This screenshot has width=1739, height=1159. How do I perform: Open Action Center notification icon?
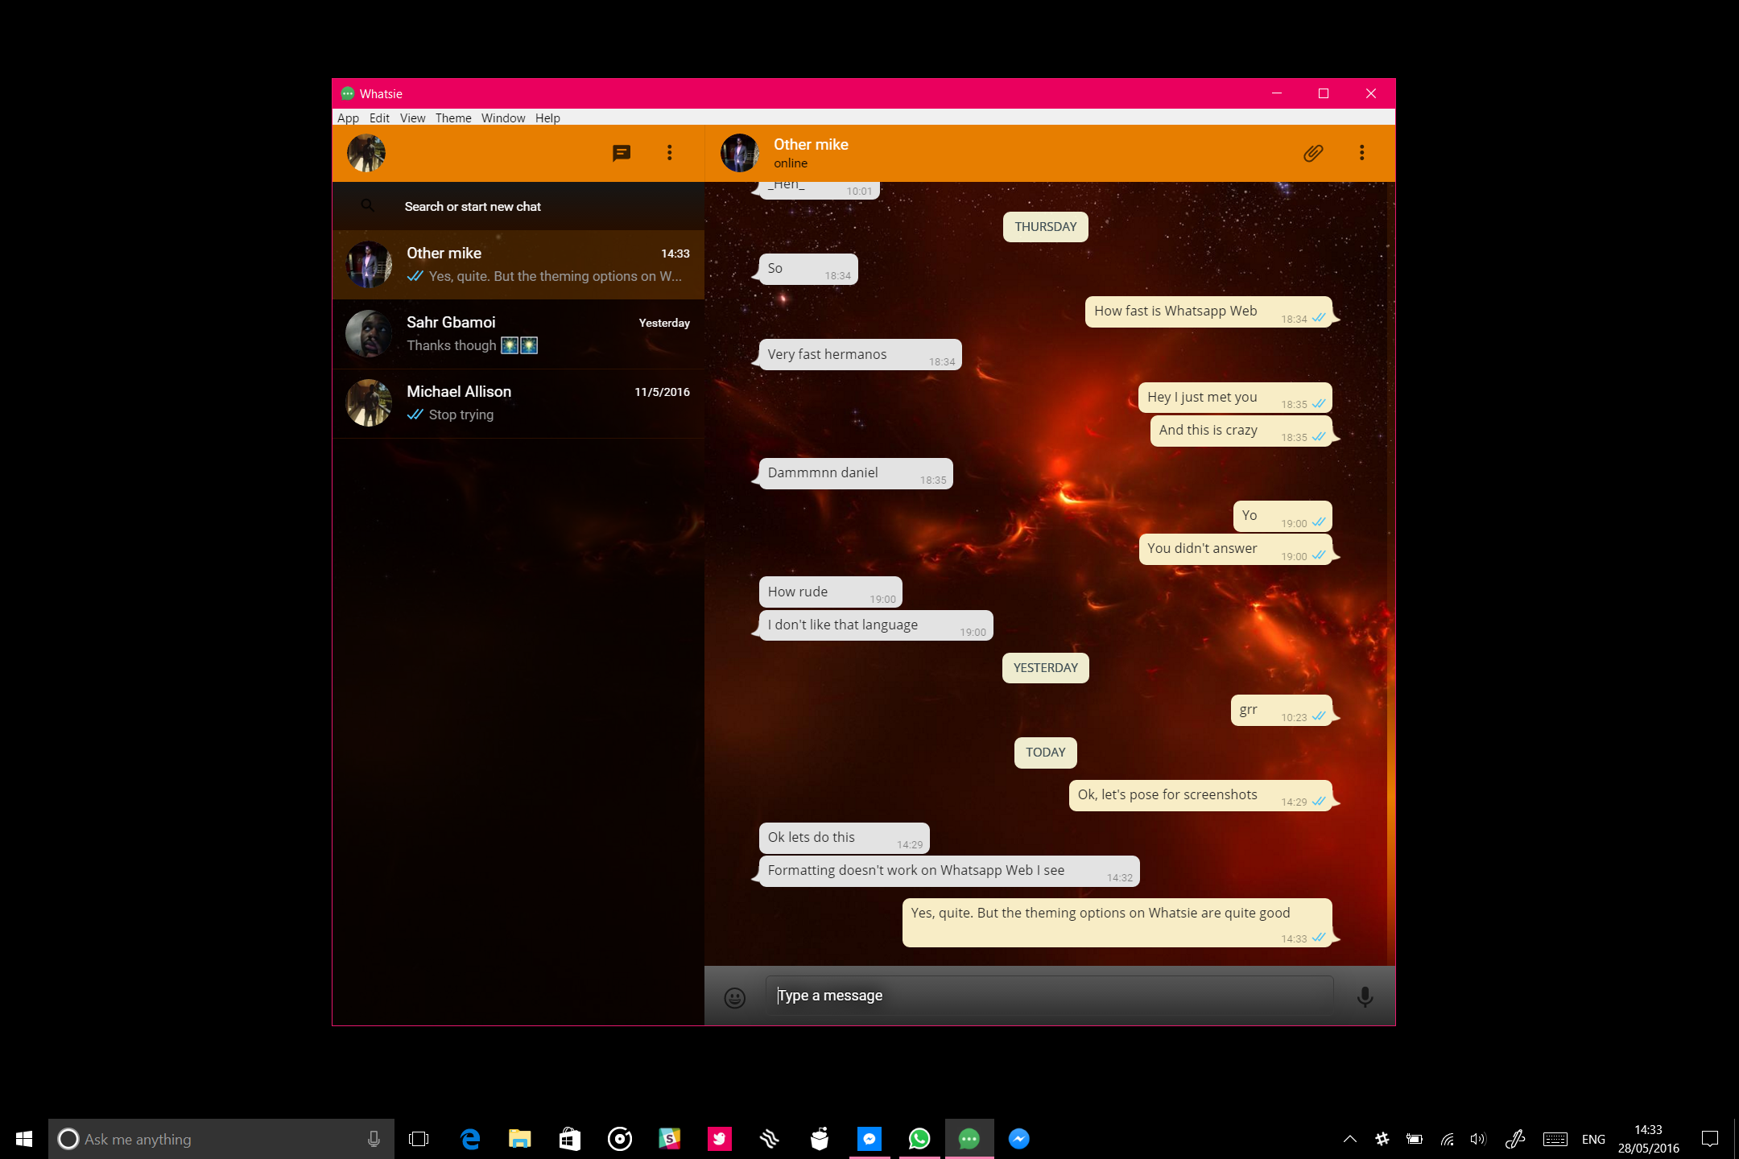(x=1710, y=1139)
